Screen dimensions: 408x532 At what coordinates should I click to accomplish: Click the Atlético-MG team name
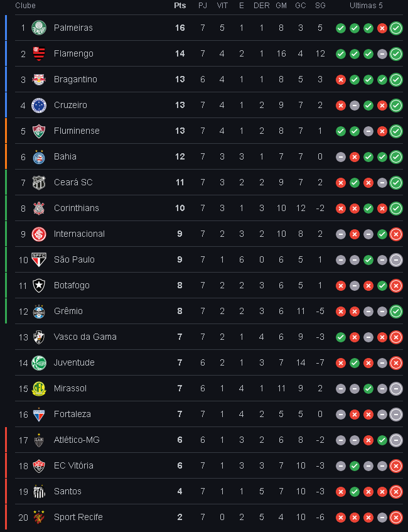pos(77,440)
